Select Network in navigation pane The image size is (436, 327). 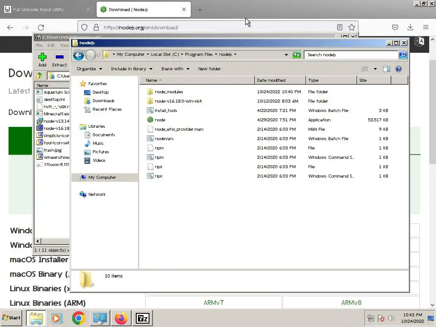click(92, 194)
